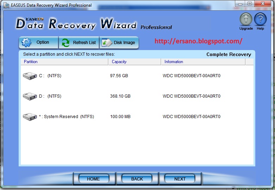The width and height of the screenshot is (275, 190).
Task: Select the System Reserved (NTFS) row
Action: click(137, 117)
